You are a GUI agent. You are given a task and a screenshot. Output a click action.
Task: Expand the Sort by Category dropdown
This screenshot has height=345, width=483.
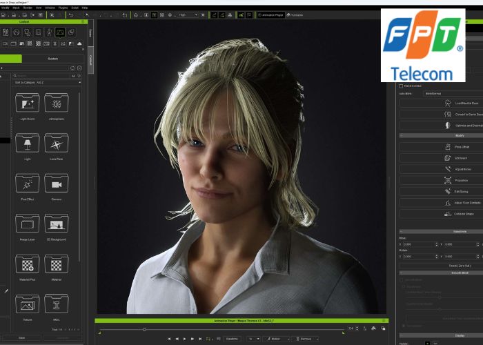(x=47, y=82)
